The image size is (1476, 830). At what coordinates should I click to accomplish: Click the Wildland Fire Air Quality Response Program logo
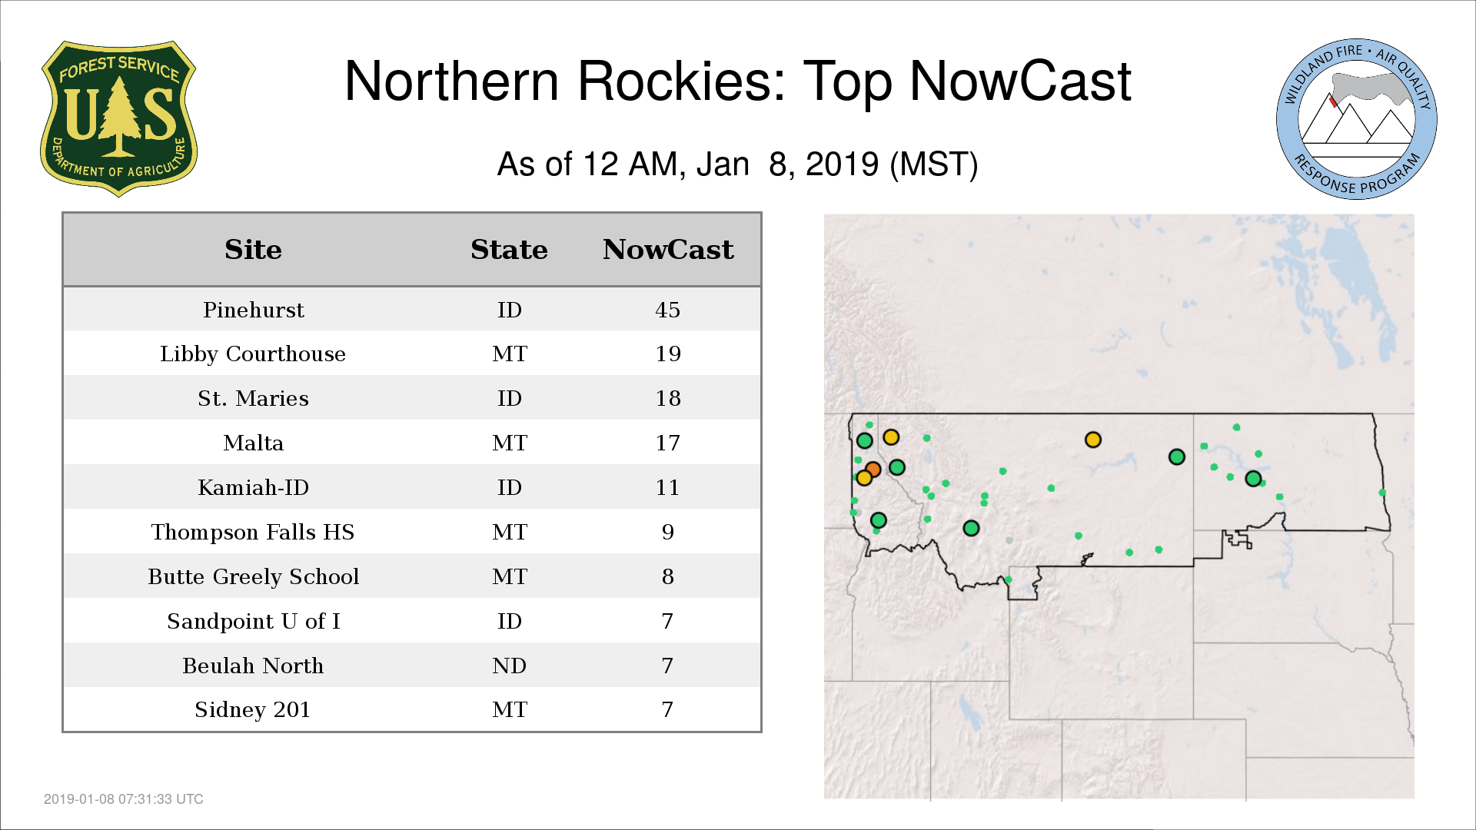(1356, 119)
